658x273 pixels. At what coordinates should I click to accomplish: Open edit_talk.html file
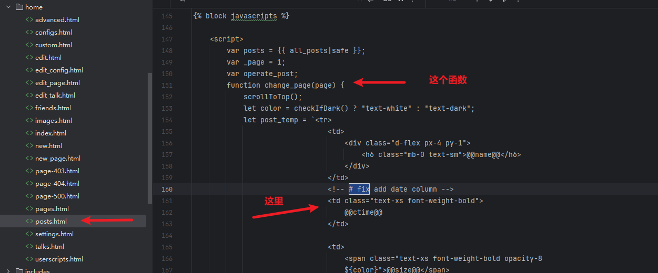click(x=55, y=96)
